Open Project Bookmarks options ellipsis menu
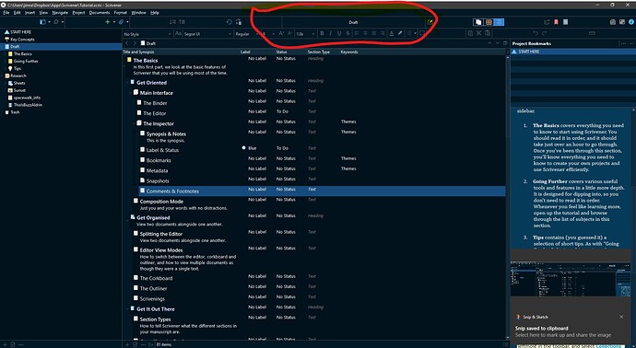 [623, 43]
